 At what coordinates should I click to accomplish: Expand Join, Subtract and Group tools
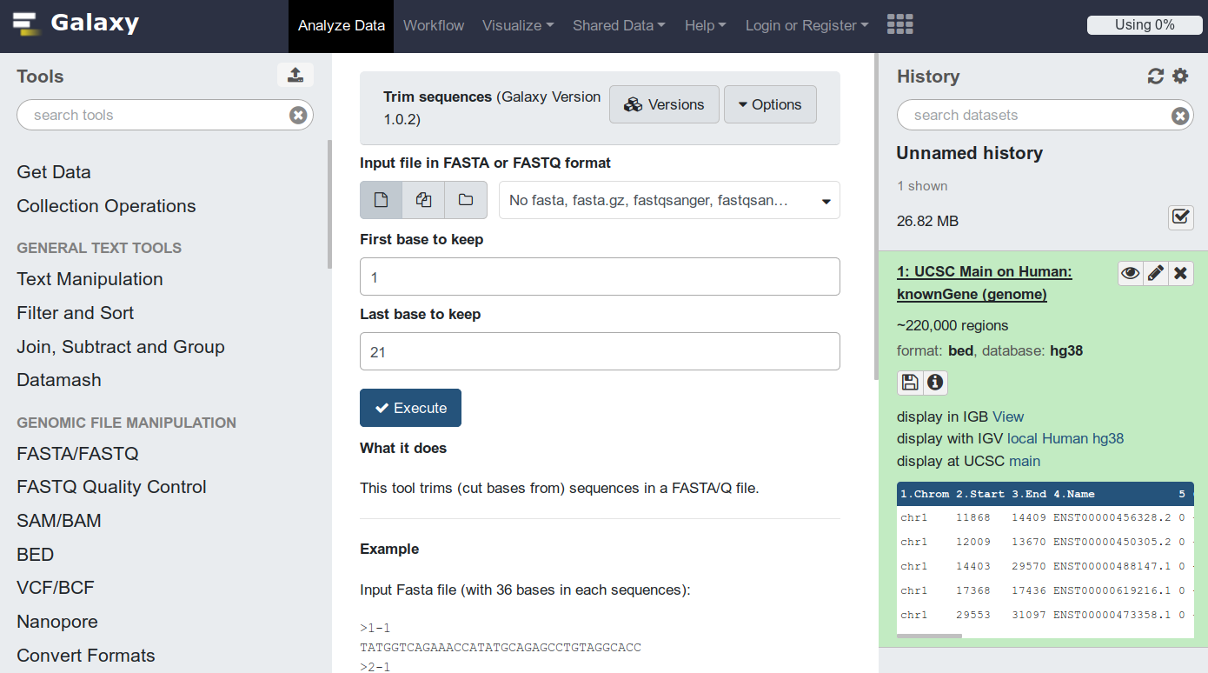click(x=121, y=347)
